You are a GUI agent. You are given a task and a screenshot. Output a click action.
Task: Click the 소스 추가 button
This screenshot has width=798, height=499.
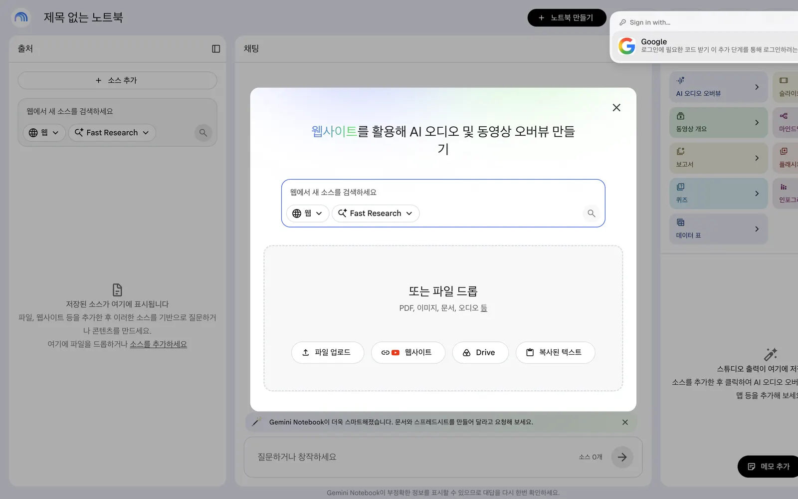click(117, 80)
